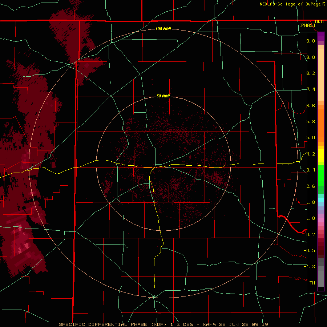Pick the pink band on the color bar

[321, 220]
